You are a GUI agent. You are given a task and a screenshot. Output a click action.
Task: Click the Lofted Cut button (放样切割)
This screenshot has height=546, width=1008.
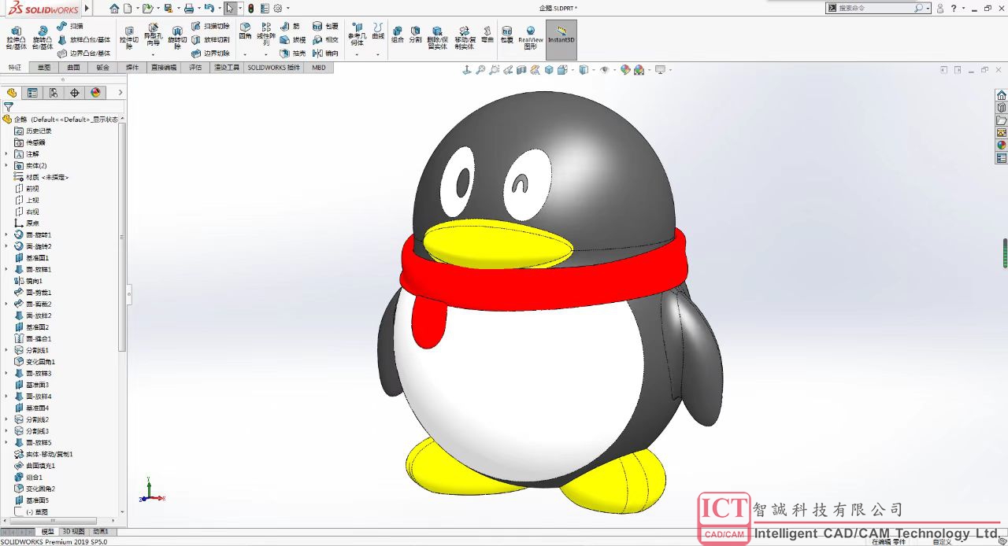(x=211, y=39)
